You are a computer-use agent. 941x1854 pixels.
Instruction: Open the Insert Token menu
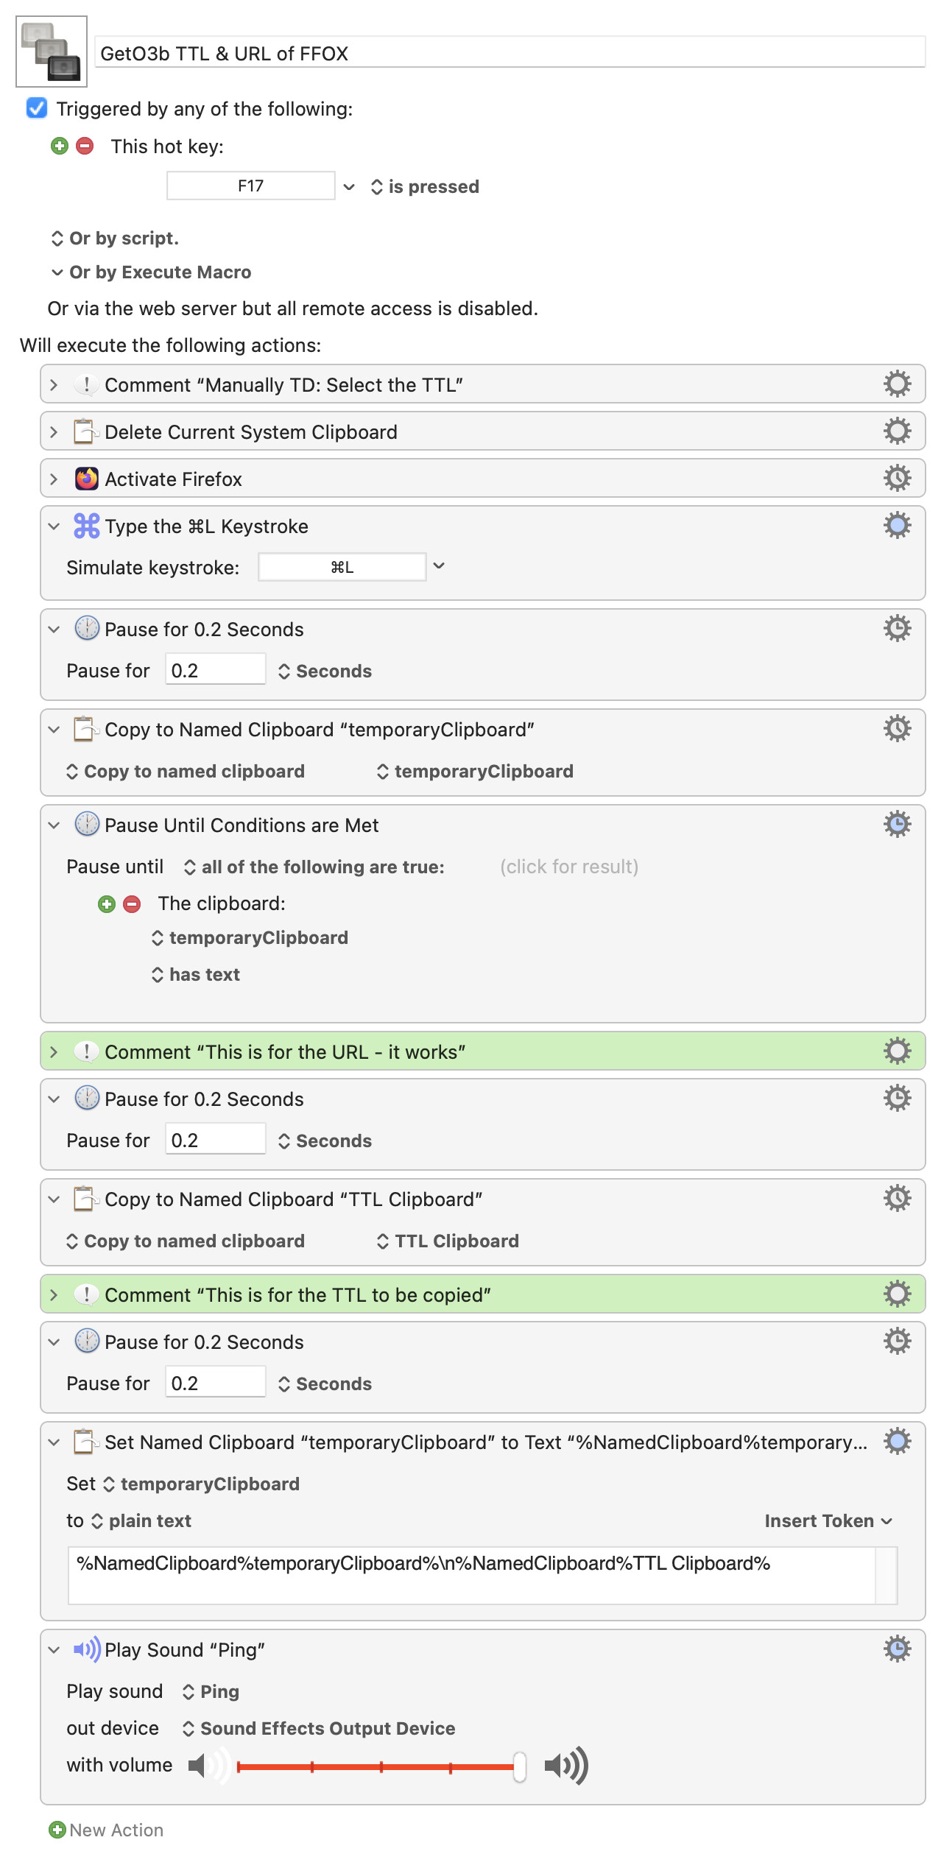coord(828,1520)
